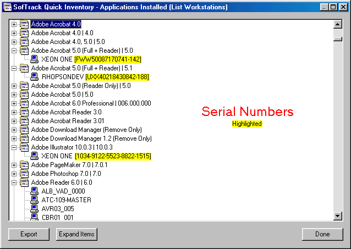
Task: Click the scrollbar down arrow
Action: pos(338,217)
